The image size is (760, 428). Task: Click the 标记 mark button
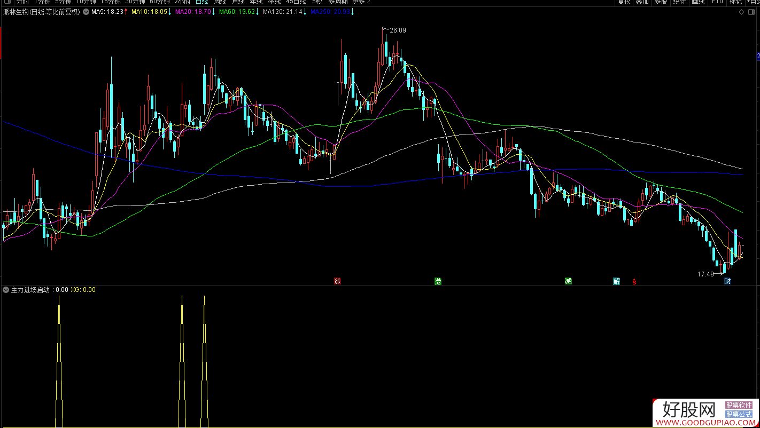coord(735,2)
